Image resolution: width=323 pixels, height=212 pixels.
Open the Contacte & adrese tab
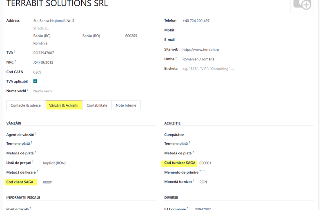point(26,105)
